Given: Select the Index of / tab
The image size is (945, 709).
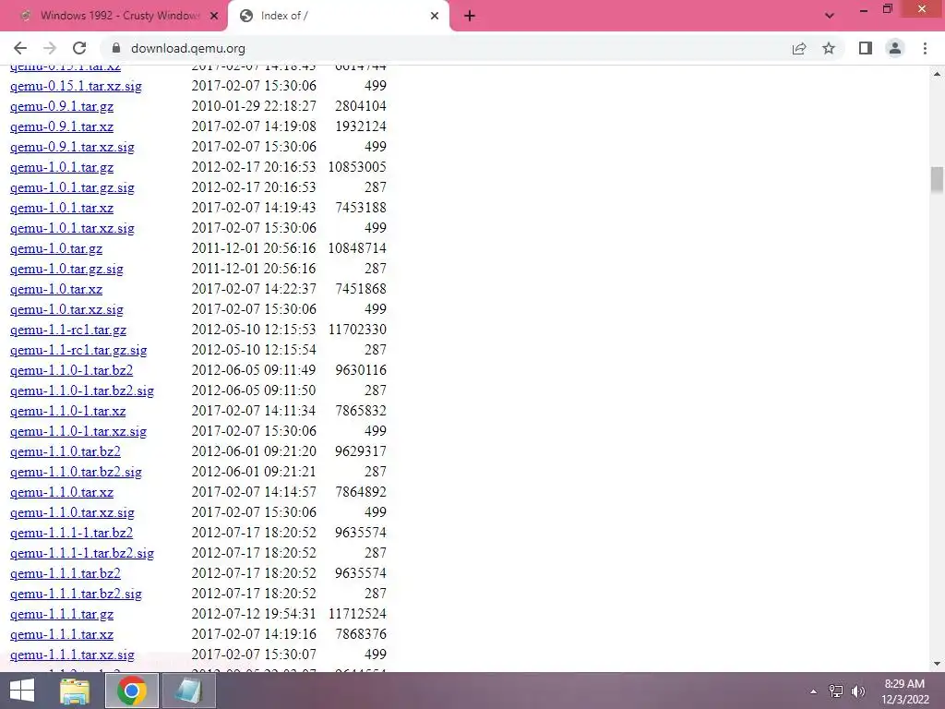Looking at the screenshot, I should point(338,16).
